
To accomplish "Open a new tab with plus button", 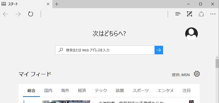I will 57,4.
